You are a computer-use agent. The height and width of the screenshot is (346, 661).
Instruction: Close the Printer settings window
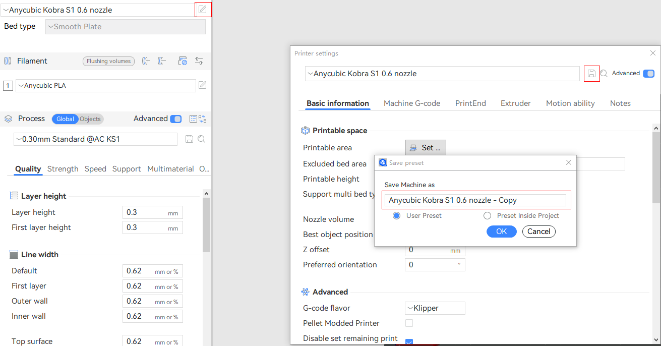[653, 53]
